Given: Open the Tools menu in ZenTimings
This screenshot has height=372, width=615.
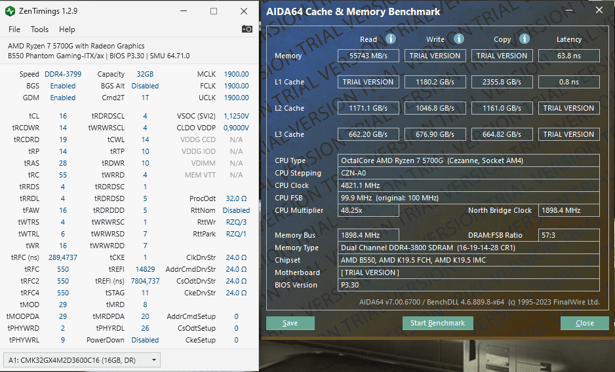Looking at the screenshot, I should 39,29.
